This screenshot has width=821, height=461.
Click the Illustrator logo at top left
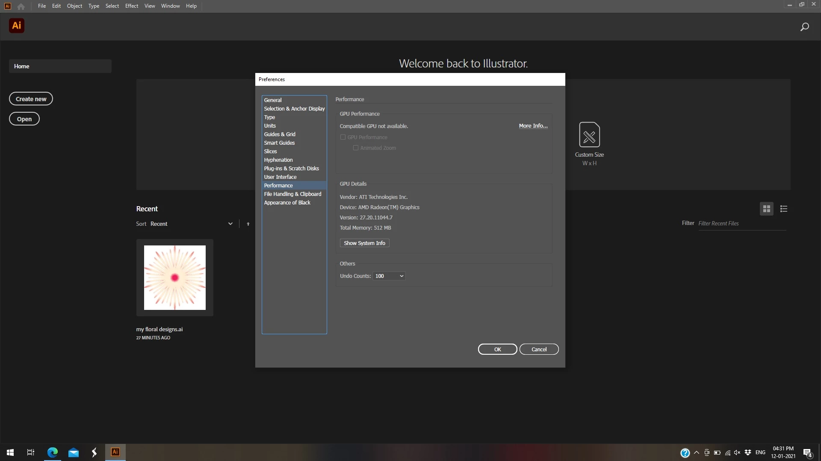click(17, 26)
